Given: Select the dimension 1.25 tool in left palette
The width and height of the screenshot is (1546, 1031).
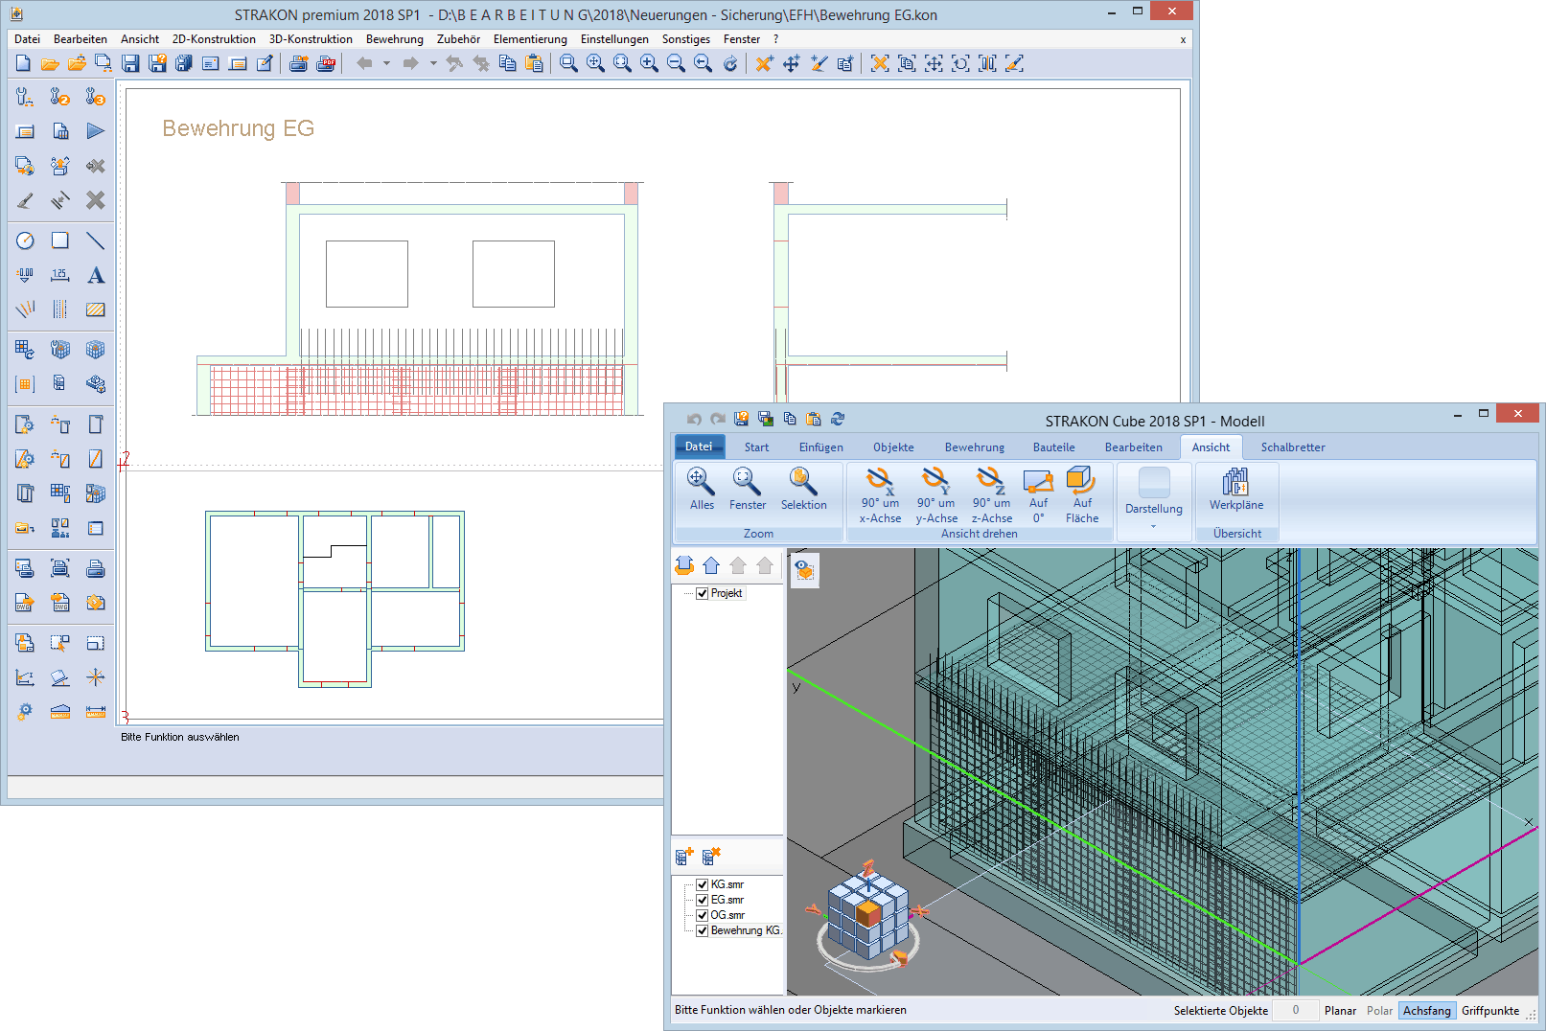Looking at the screenshot, I should click(60, 275).
